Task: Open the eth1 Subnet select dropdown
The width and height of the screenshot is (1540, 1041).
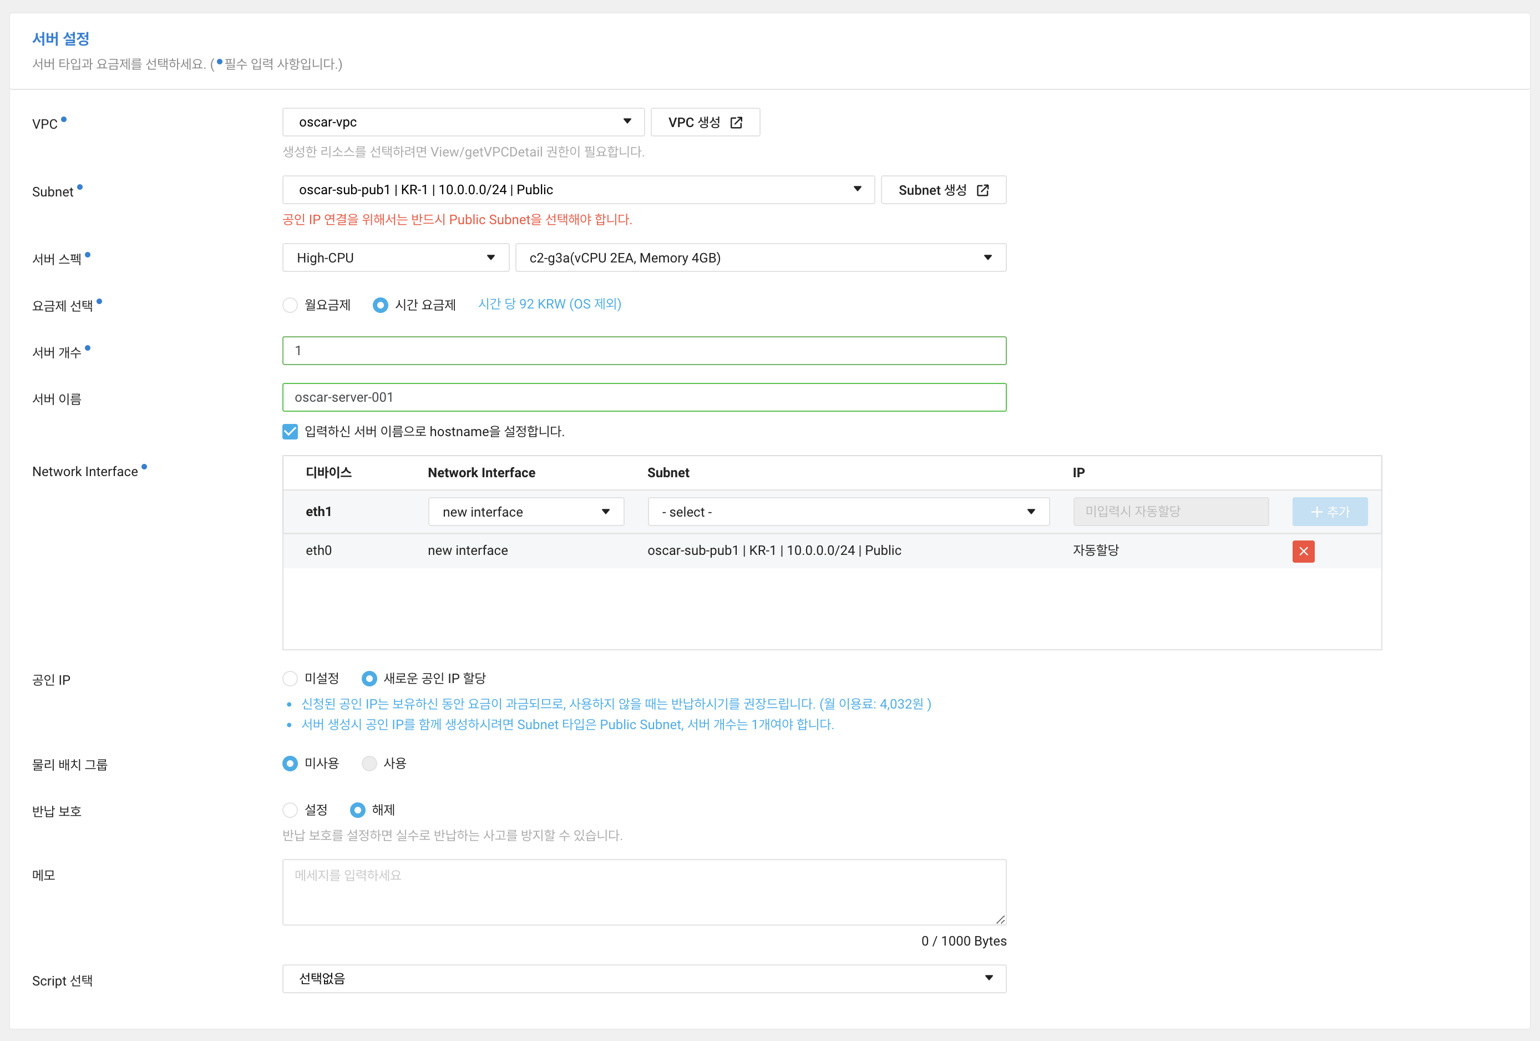Action: (848, 512)
